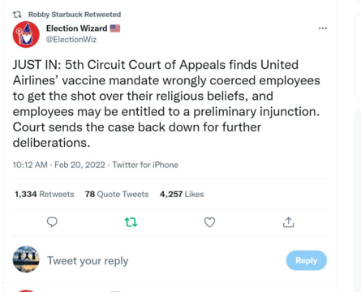View the 1,334 Retweets list
The height and width of the screenshot is (292, 361).
(45, 194)
